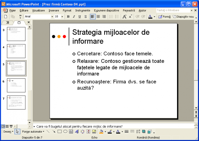199x141 pixels.
Task: Click the 'Tastați o întrebare' help box
Action: click(173, 10)
